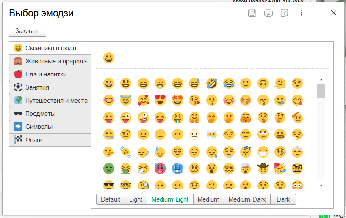
Task: Pick the grimacing face emoji
Action: click(280, 134)
